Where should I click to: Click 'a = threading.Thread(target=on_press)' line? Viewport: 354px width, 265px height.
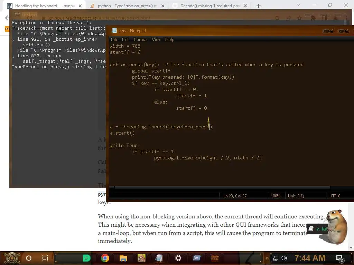click(161, 127)
